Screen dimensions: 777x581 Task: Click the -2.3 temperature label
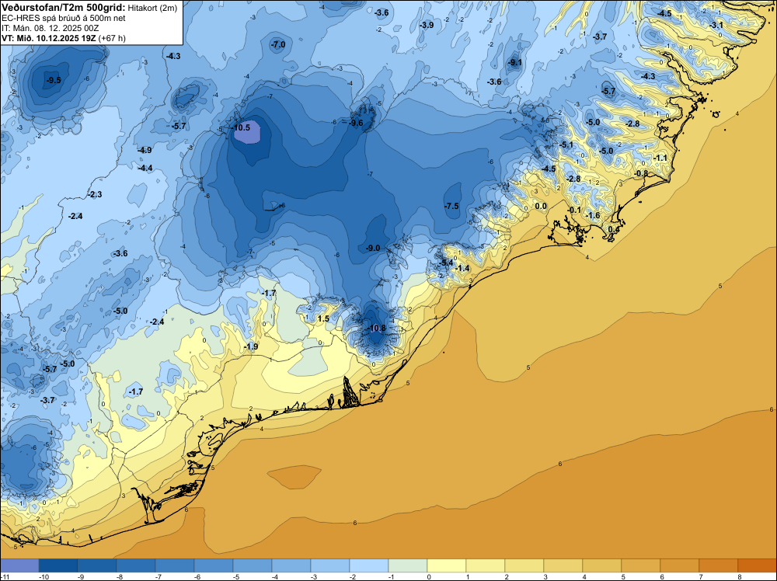(95, 195)
